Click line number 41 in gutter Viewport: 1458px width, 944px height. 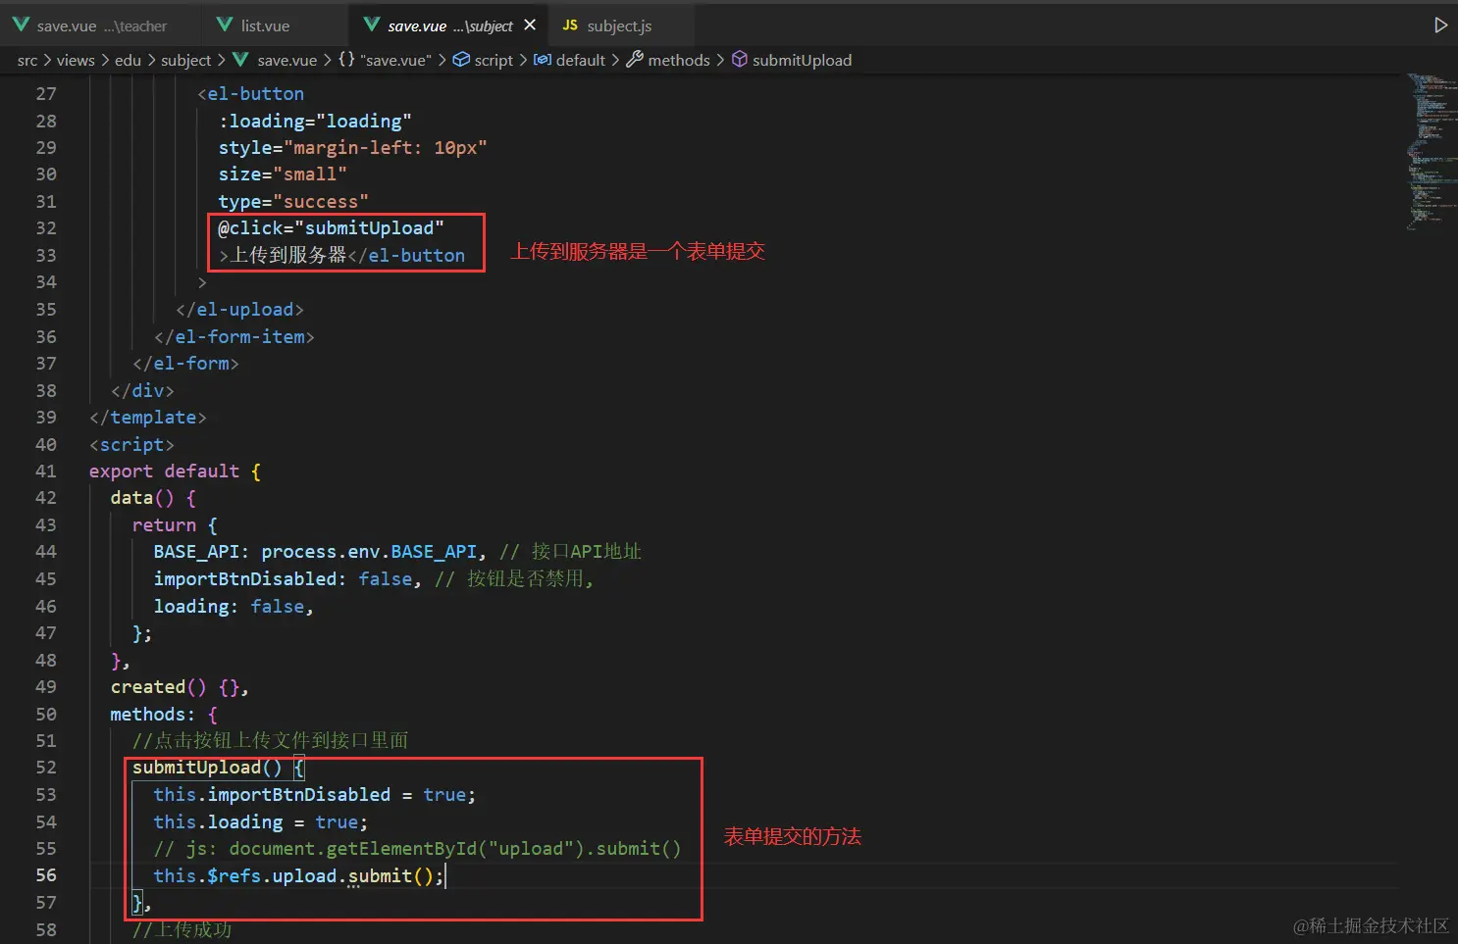46,472
